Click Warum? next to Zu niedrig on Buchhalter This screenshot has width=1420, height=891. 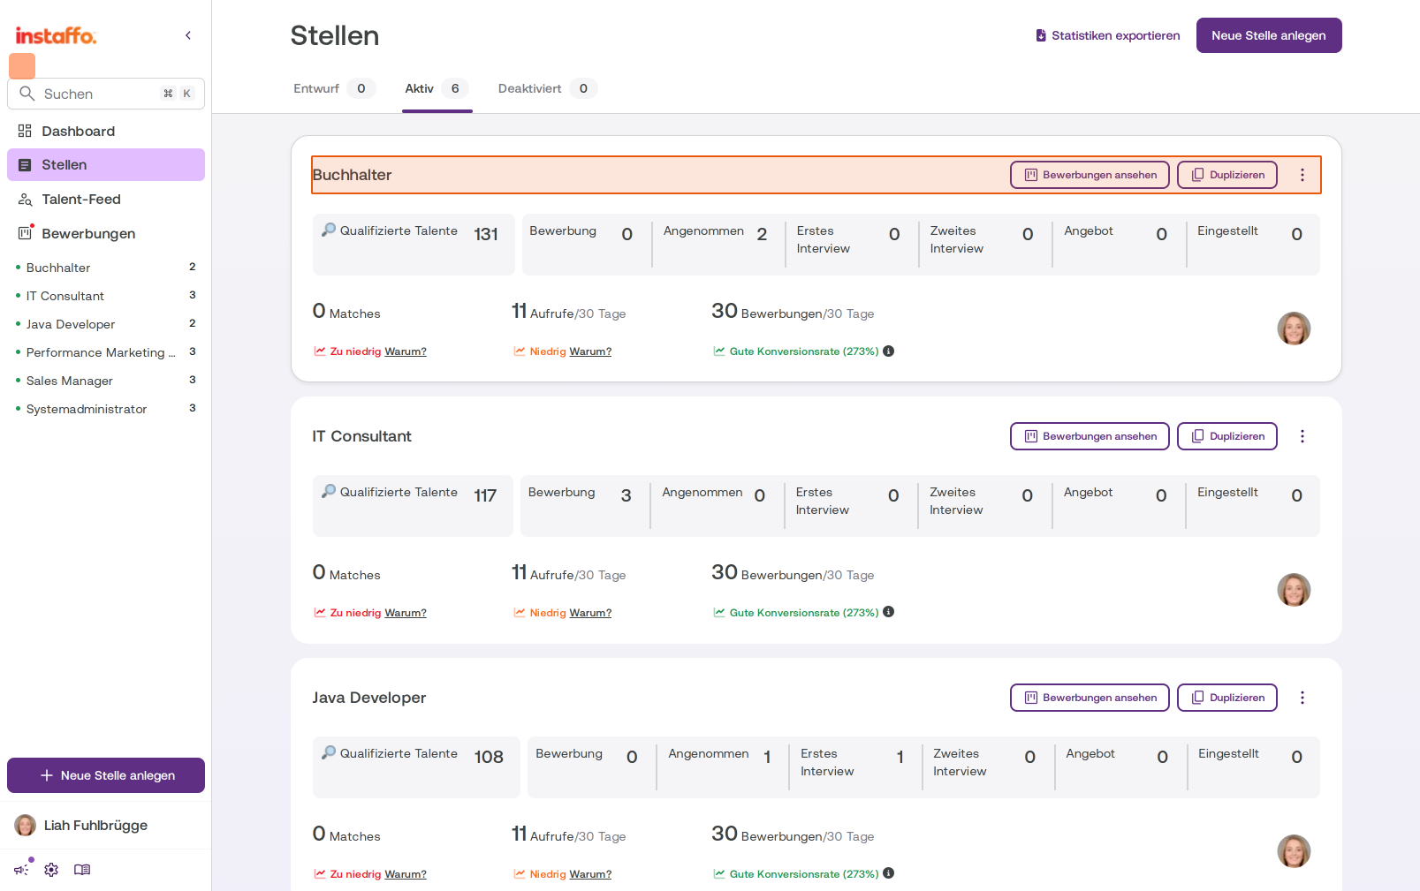406,351
